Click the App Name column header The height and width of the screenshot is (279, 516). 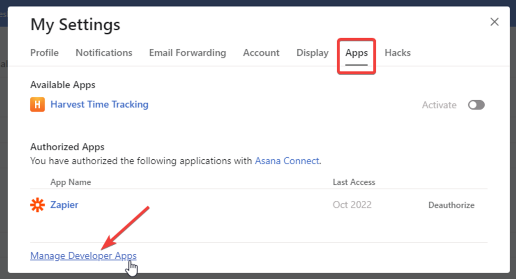click(x=71, y=182)
